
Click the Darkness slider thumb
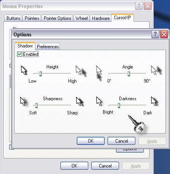click(119, 106)
